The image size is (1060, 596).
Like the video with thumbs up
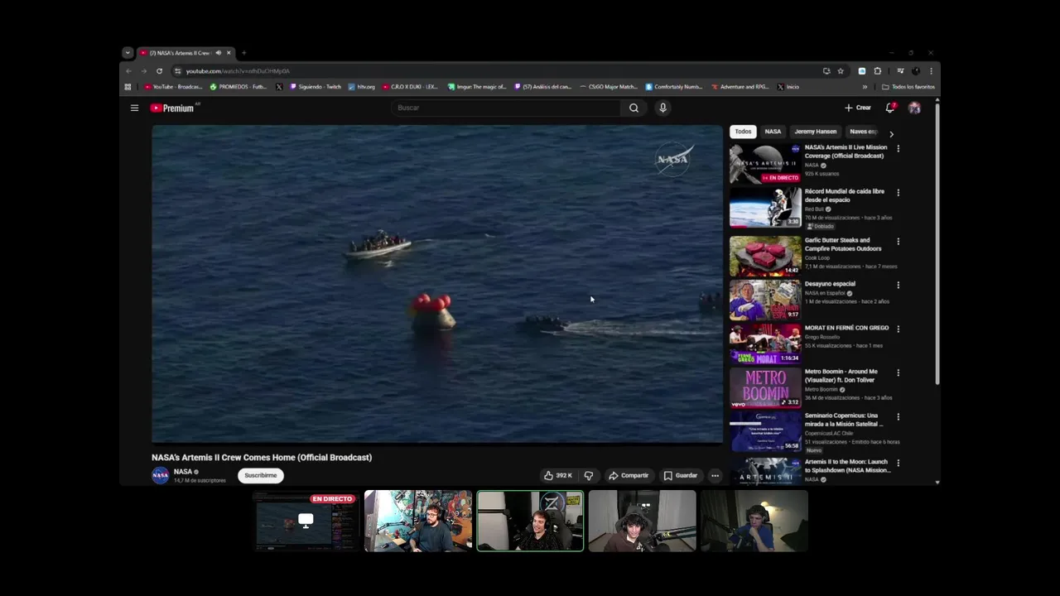click(x=558, y=475)
